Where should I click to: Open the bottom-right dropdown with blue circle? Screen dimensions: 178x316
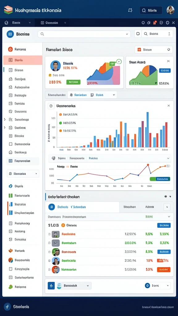[x=158, y=285]
